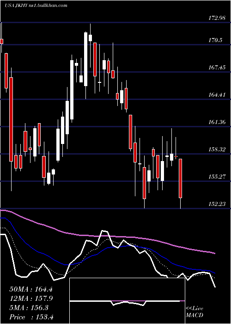
Task: Click the 172.98 price level label
Action: (x=216, y=18)
